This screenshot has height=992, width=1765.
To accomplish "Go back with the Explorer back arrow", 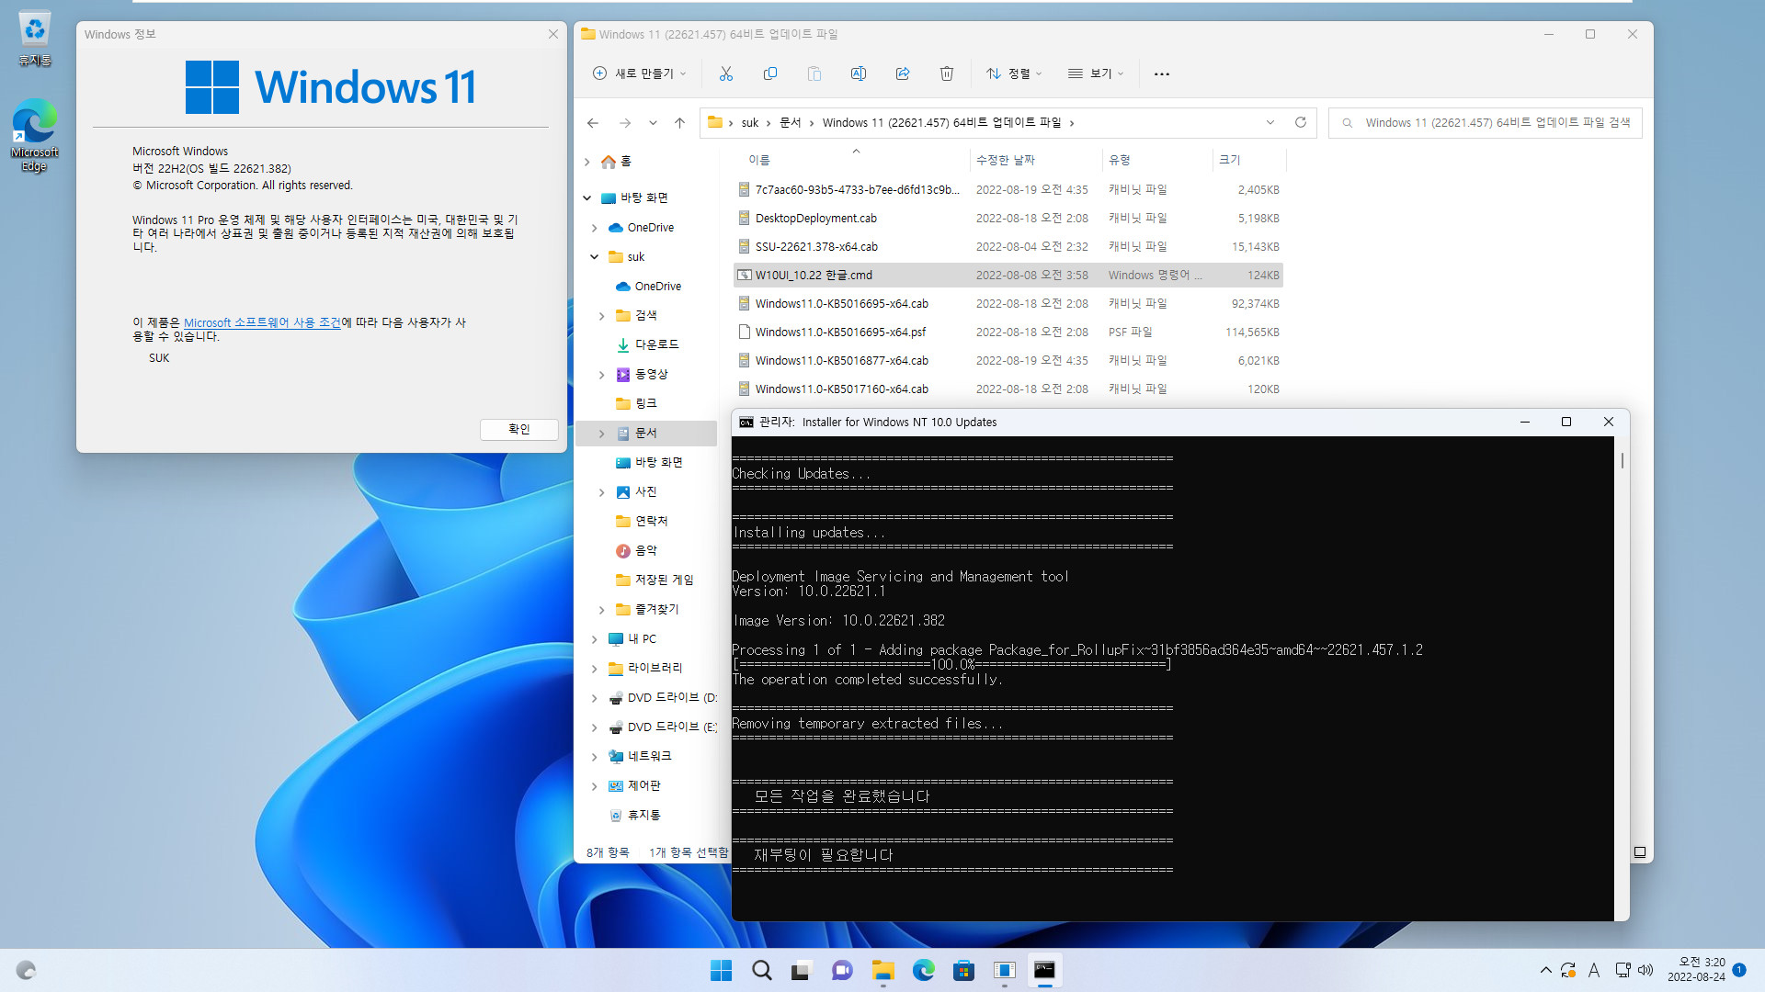I will tap(593, 123).
